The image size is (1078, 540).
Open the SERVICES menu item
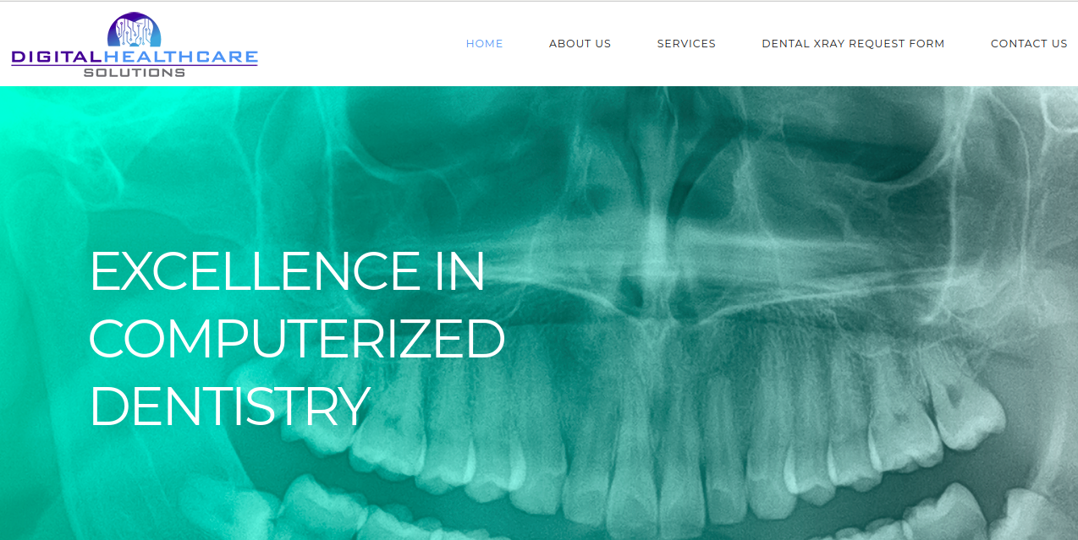(x=686, y=43)
